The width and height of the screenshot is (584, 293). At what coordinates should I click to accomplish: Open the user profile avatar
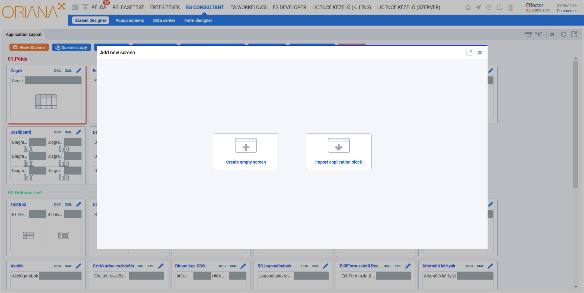click(511, 7)
